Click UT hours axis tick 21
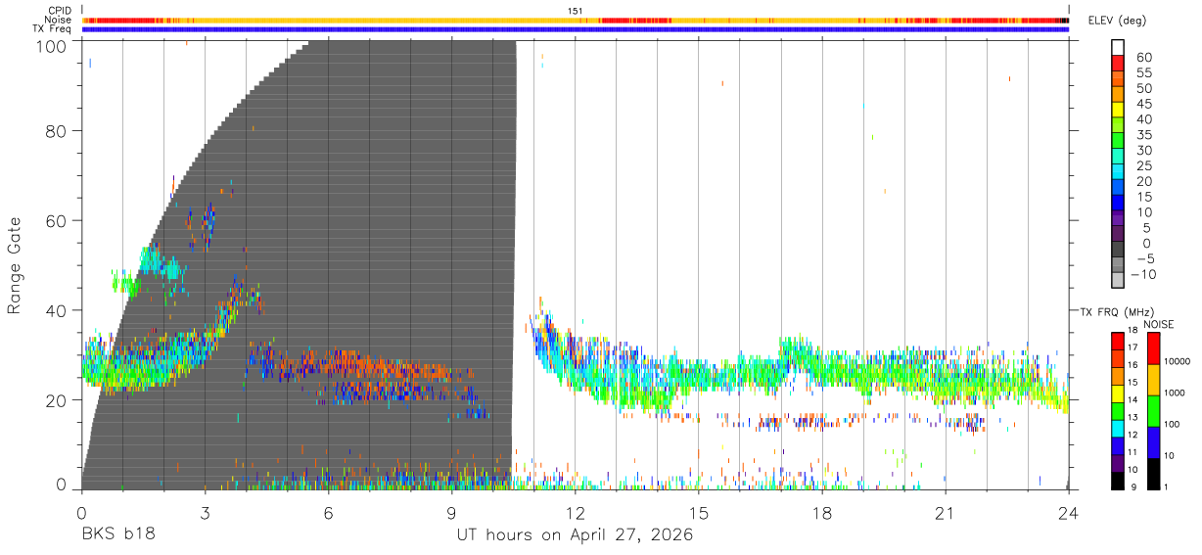Screen dimensions: 1202x555 coord(946,512)
